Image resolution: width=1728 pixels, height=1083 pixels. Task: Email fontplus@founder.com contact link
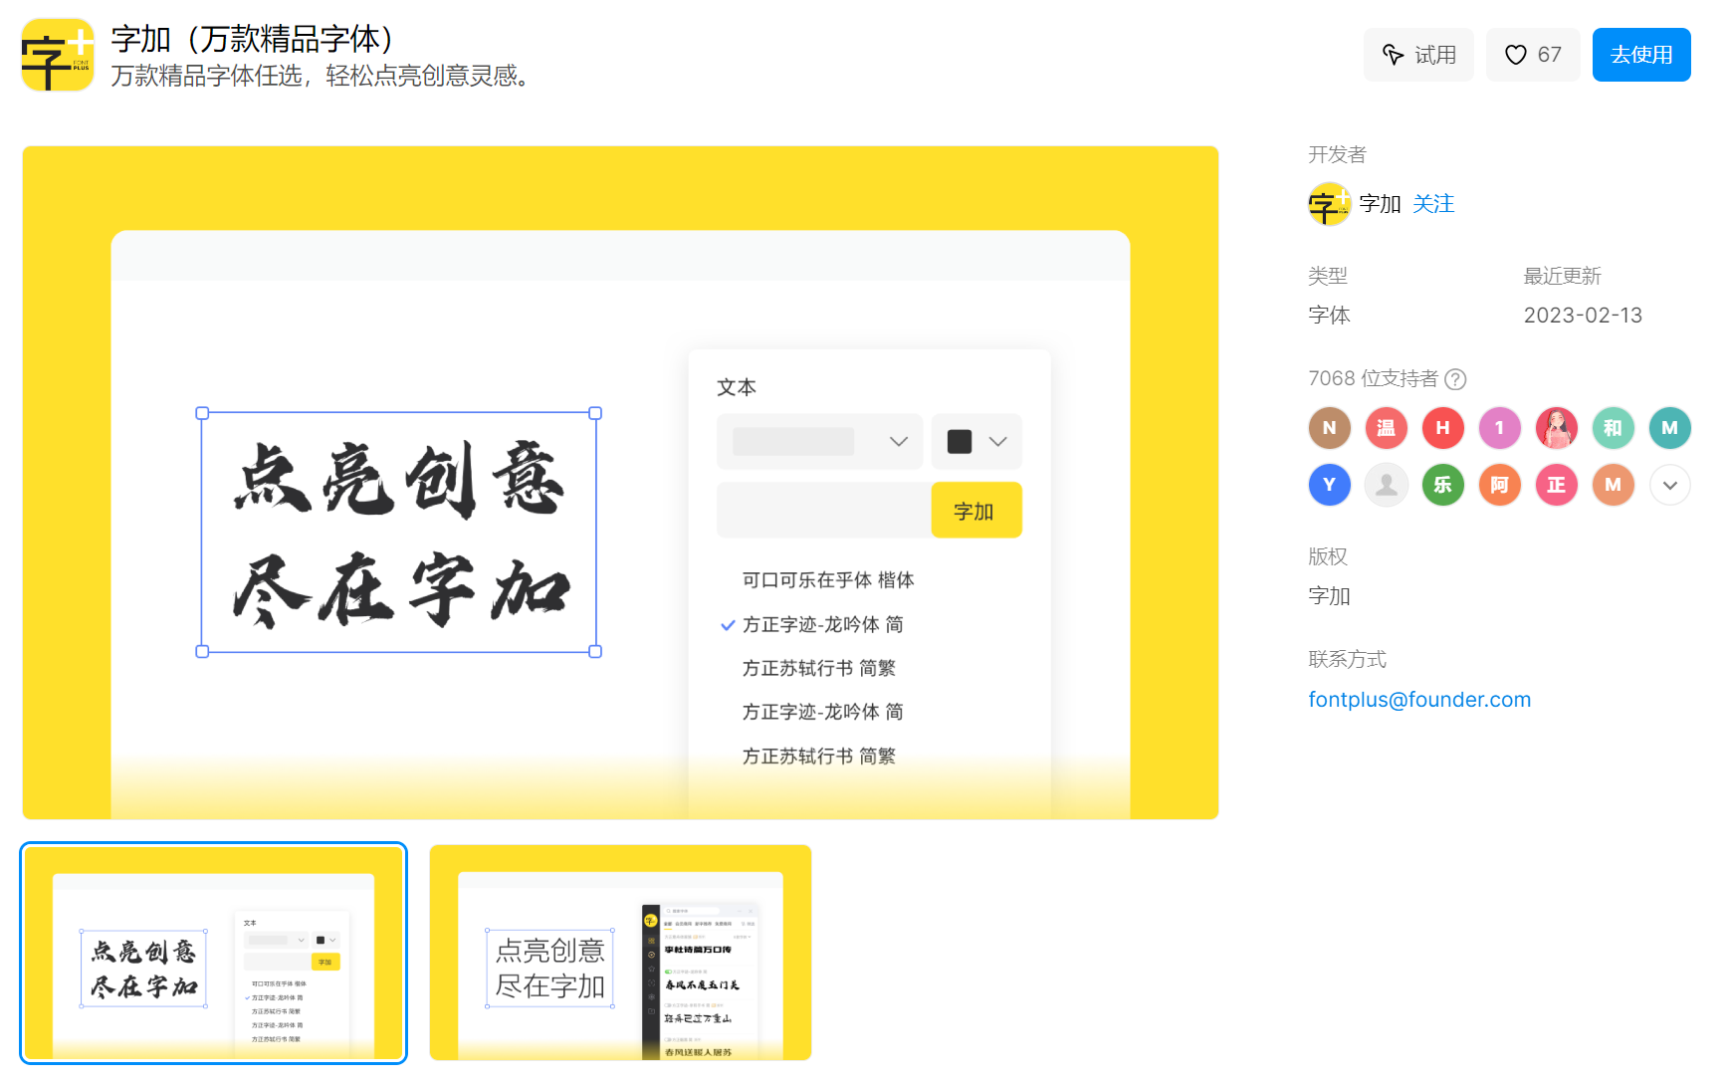(x=1419, y=700)
